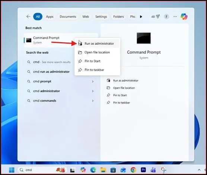Expand the chevron beside cmd administrator
The image size is (207, 175).
point(93,91)
